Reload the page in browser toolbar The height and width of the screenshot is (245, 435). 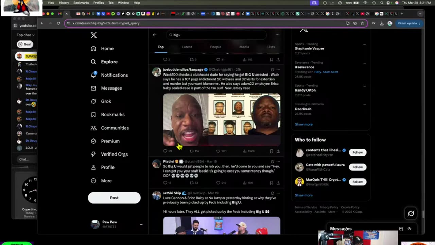point(58,23)
